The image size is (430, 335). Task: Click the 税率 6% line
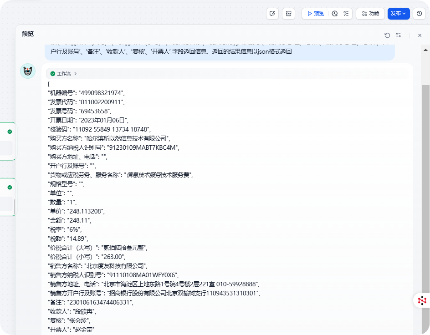click(x=65, y=229)
